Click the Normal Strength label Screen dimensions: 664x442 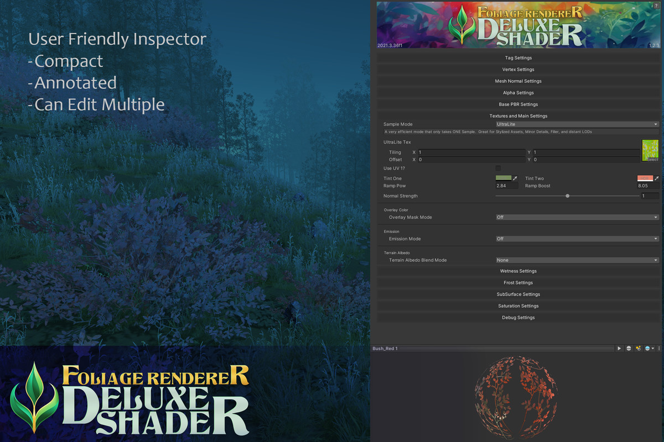click(401, 196)
